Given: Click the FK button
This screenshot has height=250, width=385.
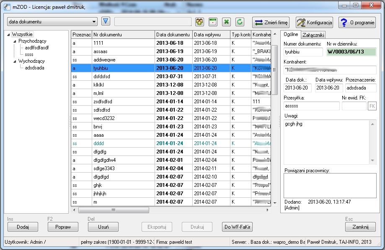Looking at the screenshot, I should 372,106.
